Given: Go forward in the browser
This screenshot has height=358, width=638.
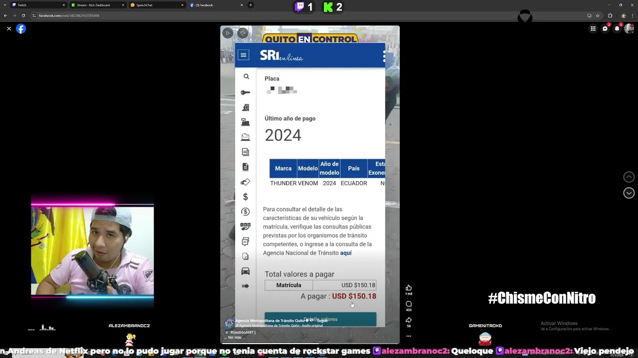Looking at the screenshot, I should (14, 15).
